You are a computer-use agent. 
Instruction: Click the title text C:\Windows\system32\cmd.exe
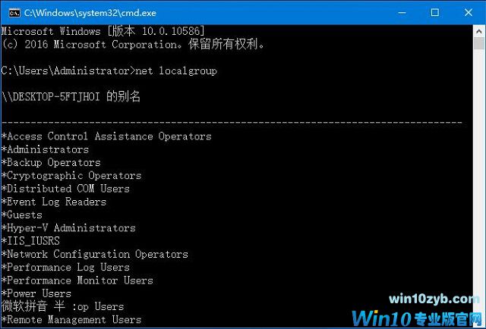coord(90,13)
